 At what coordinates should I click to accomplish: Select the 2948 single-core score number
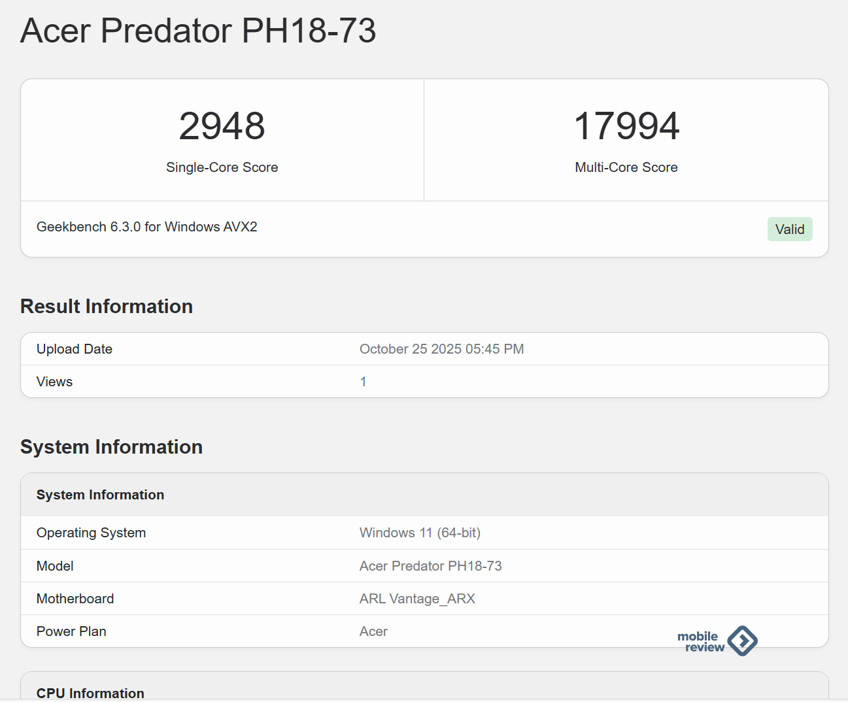pyautogui.click(x=222, y=126)
